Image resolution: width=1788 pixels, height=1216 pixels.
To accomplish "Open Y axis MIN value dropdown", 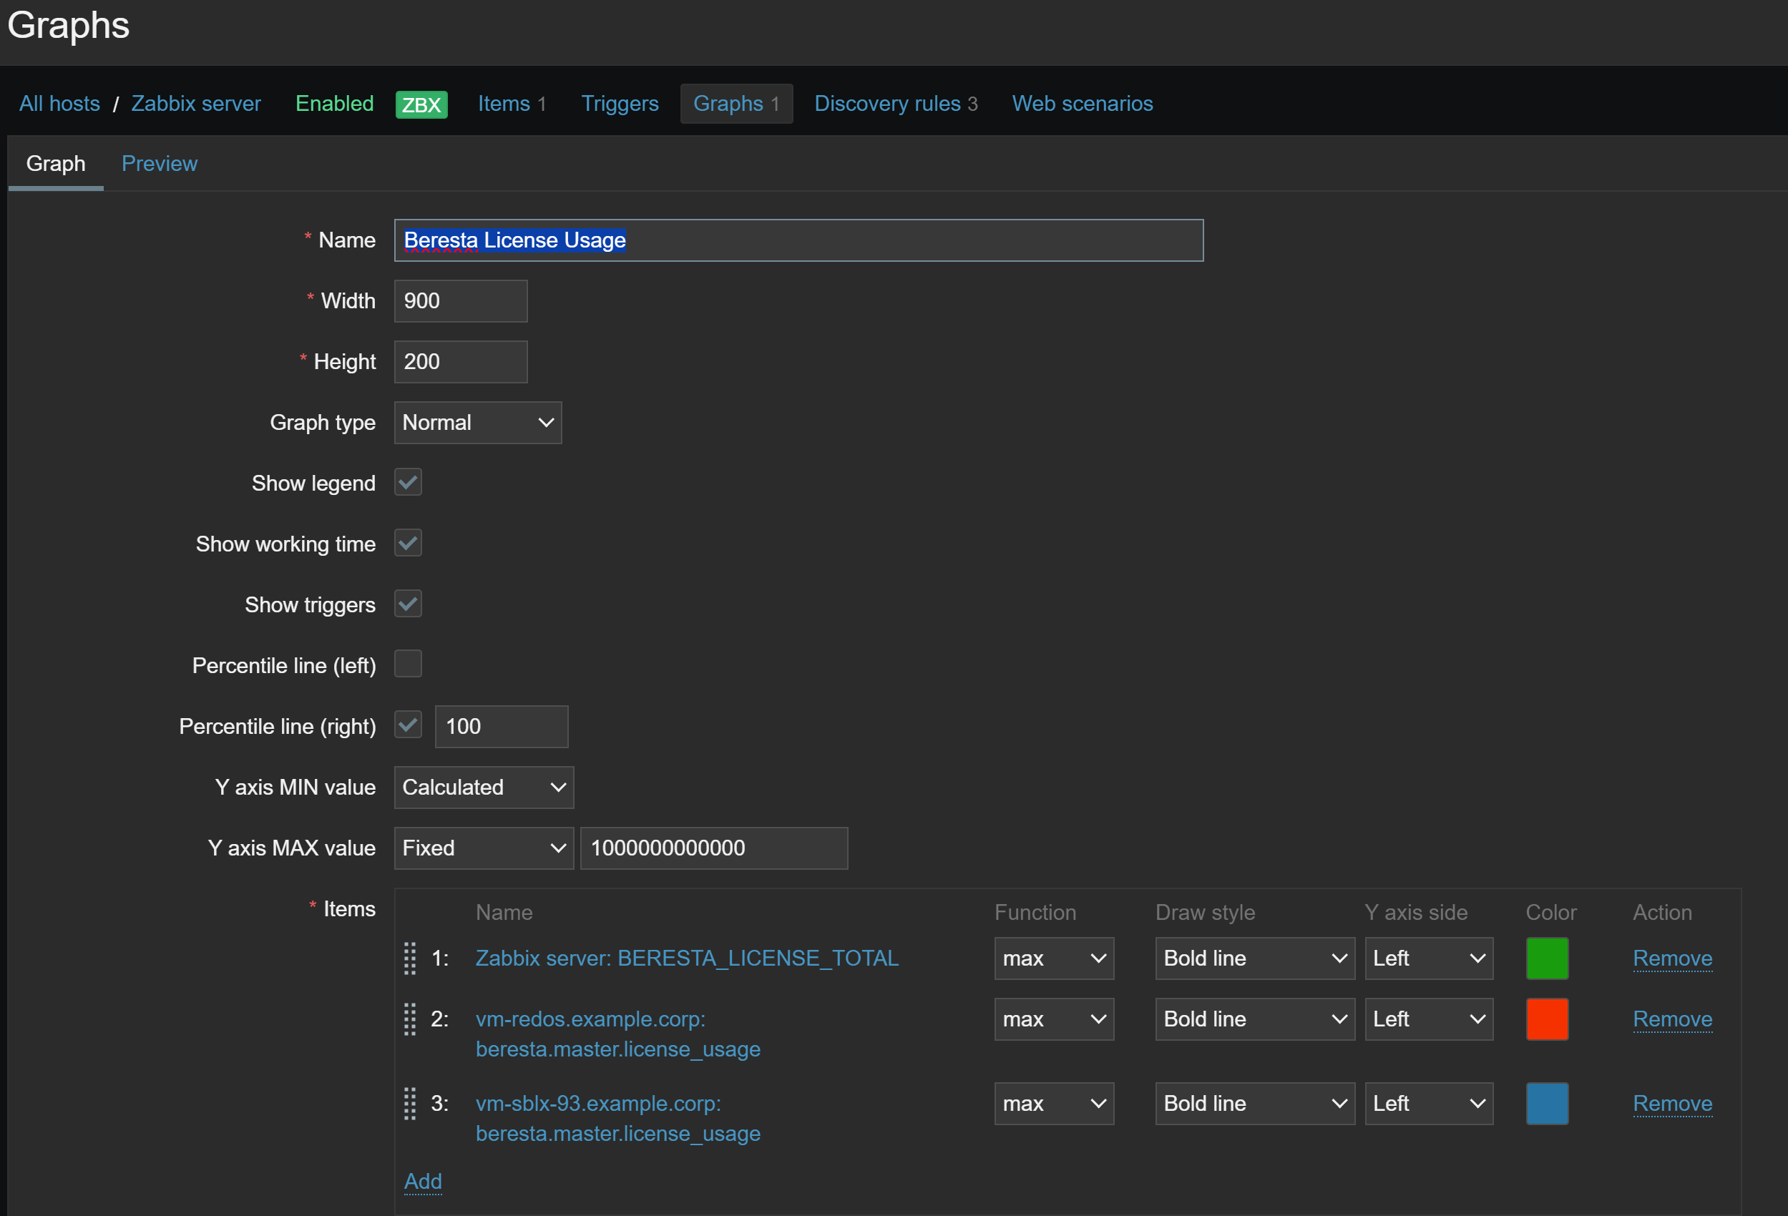I will coord(483,787).
